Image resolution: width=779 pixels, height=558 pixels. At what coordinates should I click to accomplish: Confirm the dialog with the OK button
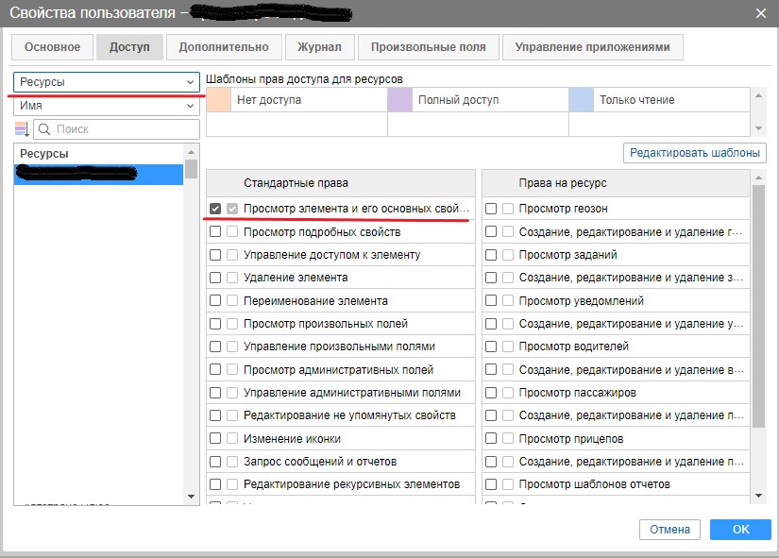click(740, 530)
